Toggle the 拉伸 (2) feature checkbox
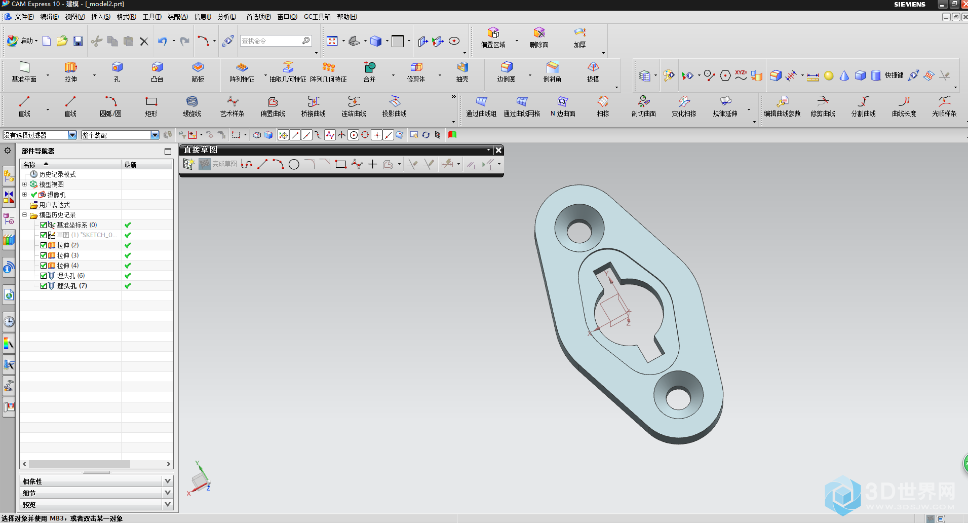968x523 pixels. coord(44,245)
